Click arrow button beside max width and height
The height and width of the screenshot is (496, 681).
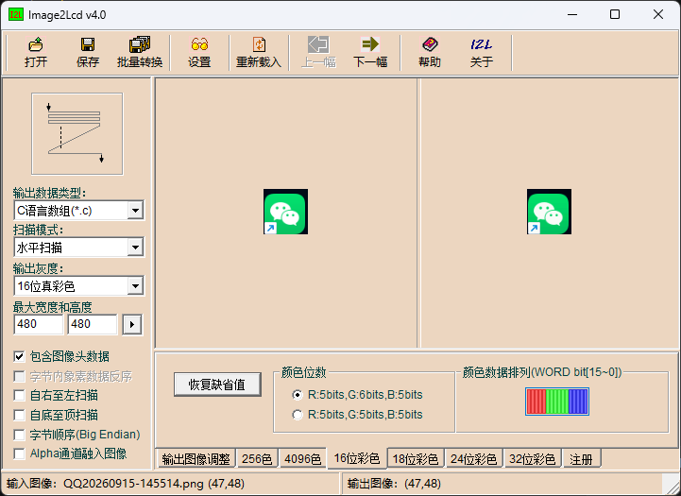pos(132,324)
